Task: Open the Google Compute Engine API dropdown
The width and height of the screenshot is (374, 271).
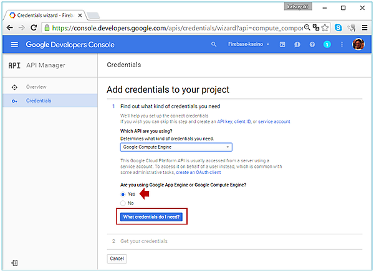Action: click(x=176, y=147)
